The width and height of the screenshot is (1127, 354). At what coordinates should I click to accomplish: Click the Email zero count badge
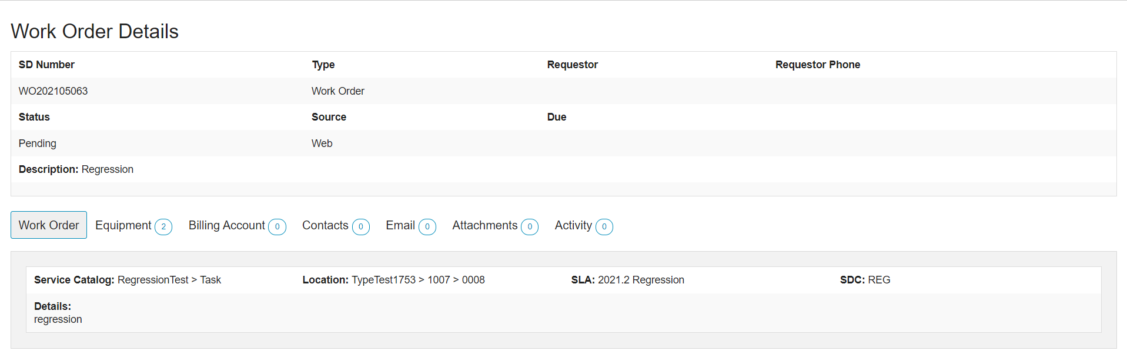coord(427,227)
